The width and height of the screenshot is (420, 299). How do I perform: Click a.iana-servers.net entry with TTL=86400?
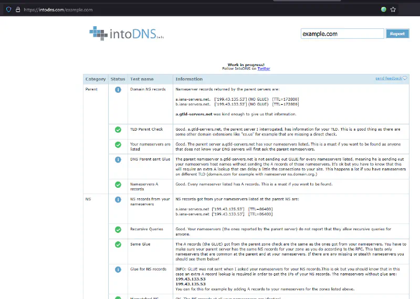click(224, 209)
